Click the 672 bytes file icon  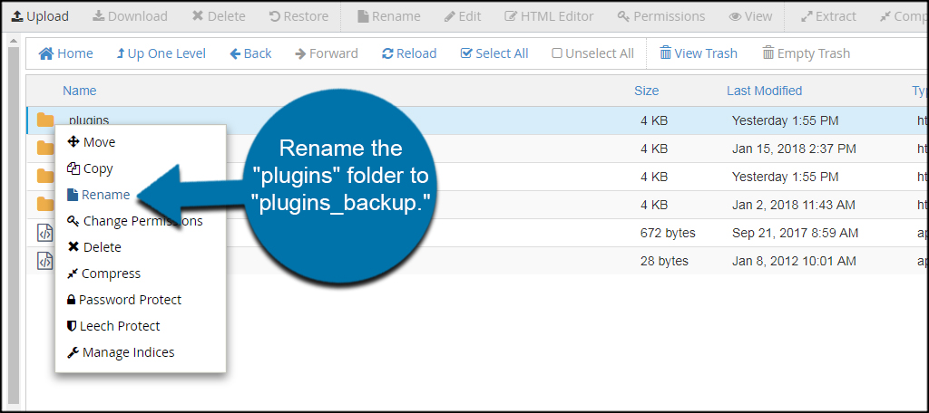(45, 234)
